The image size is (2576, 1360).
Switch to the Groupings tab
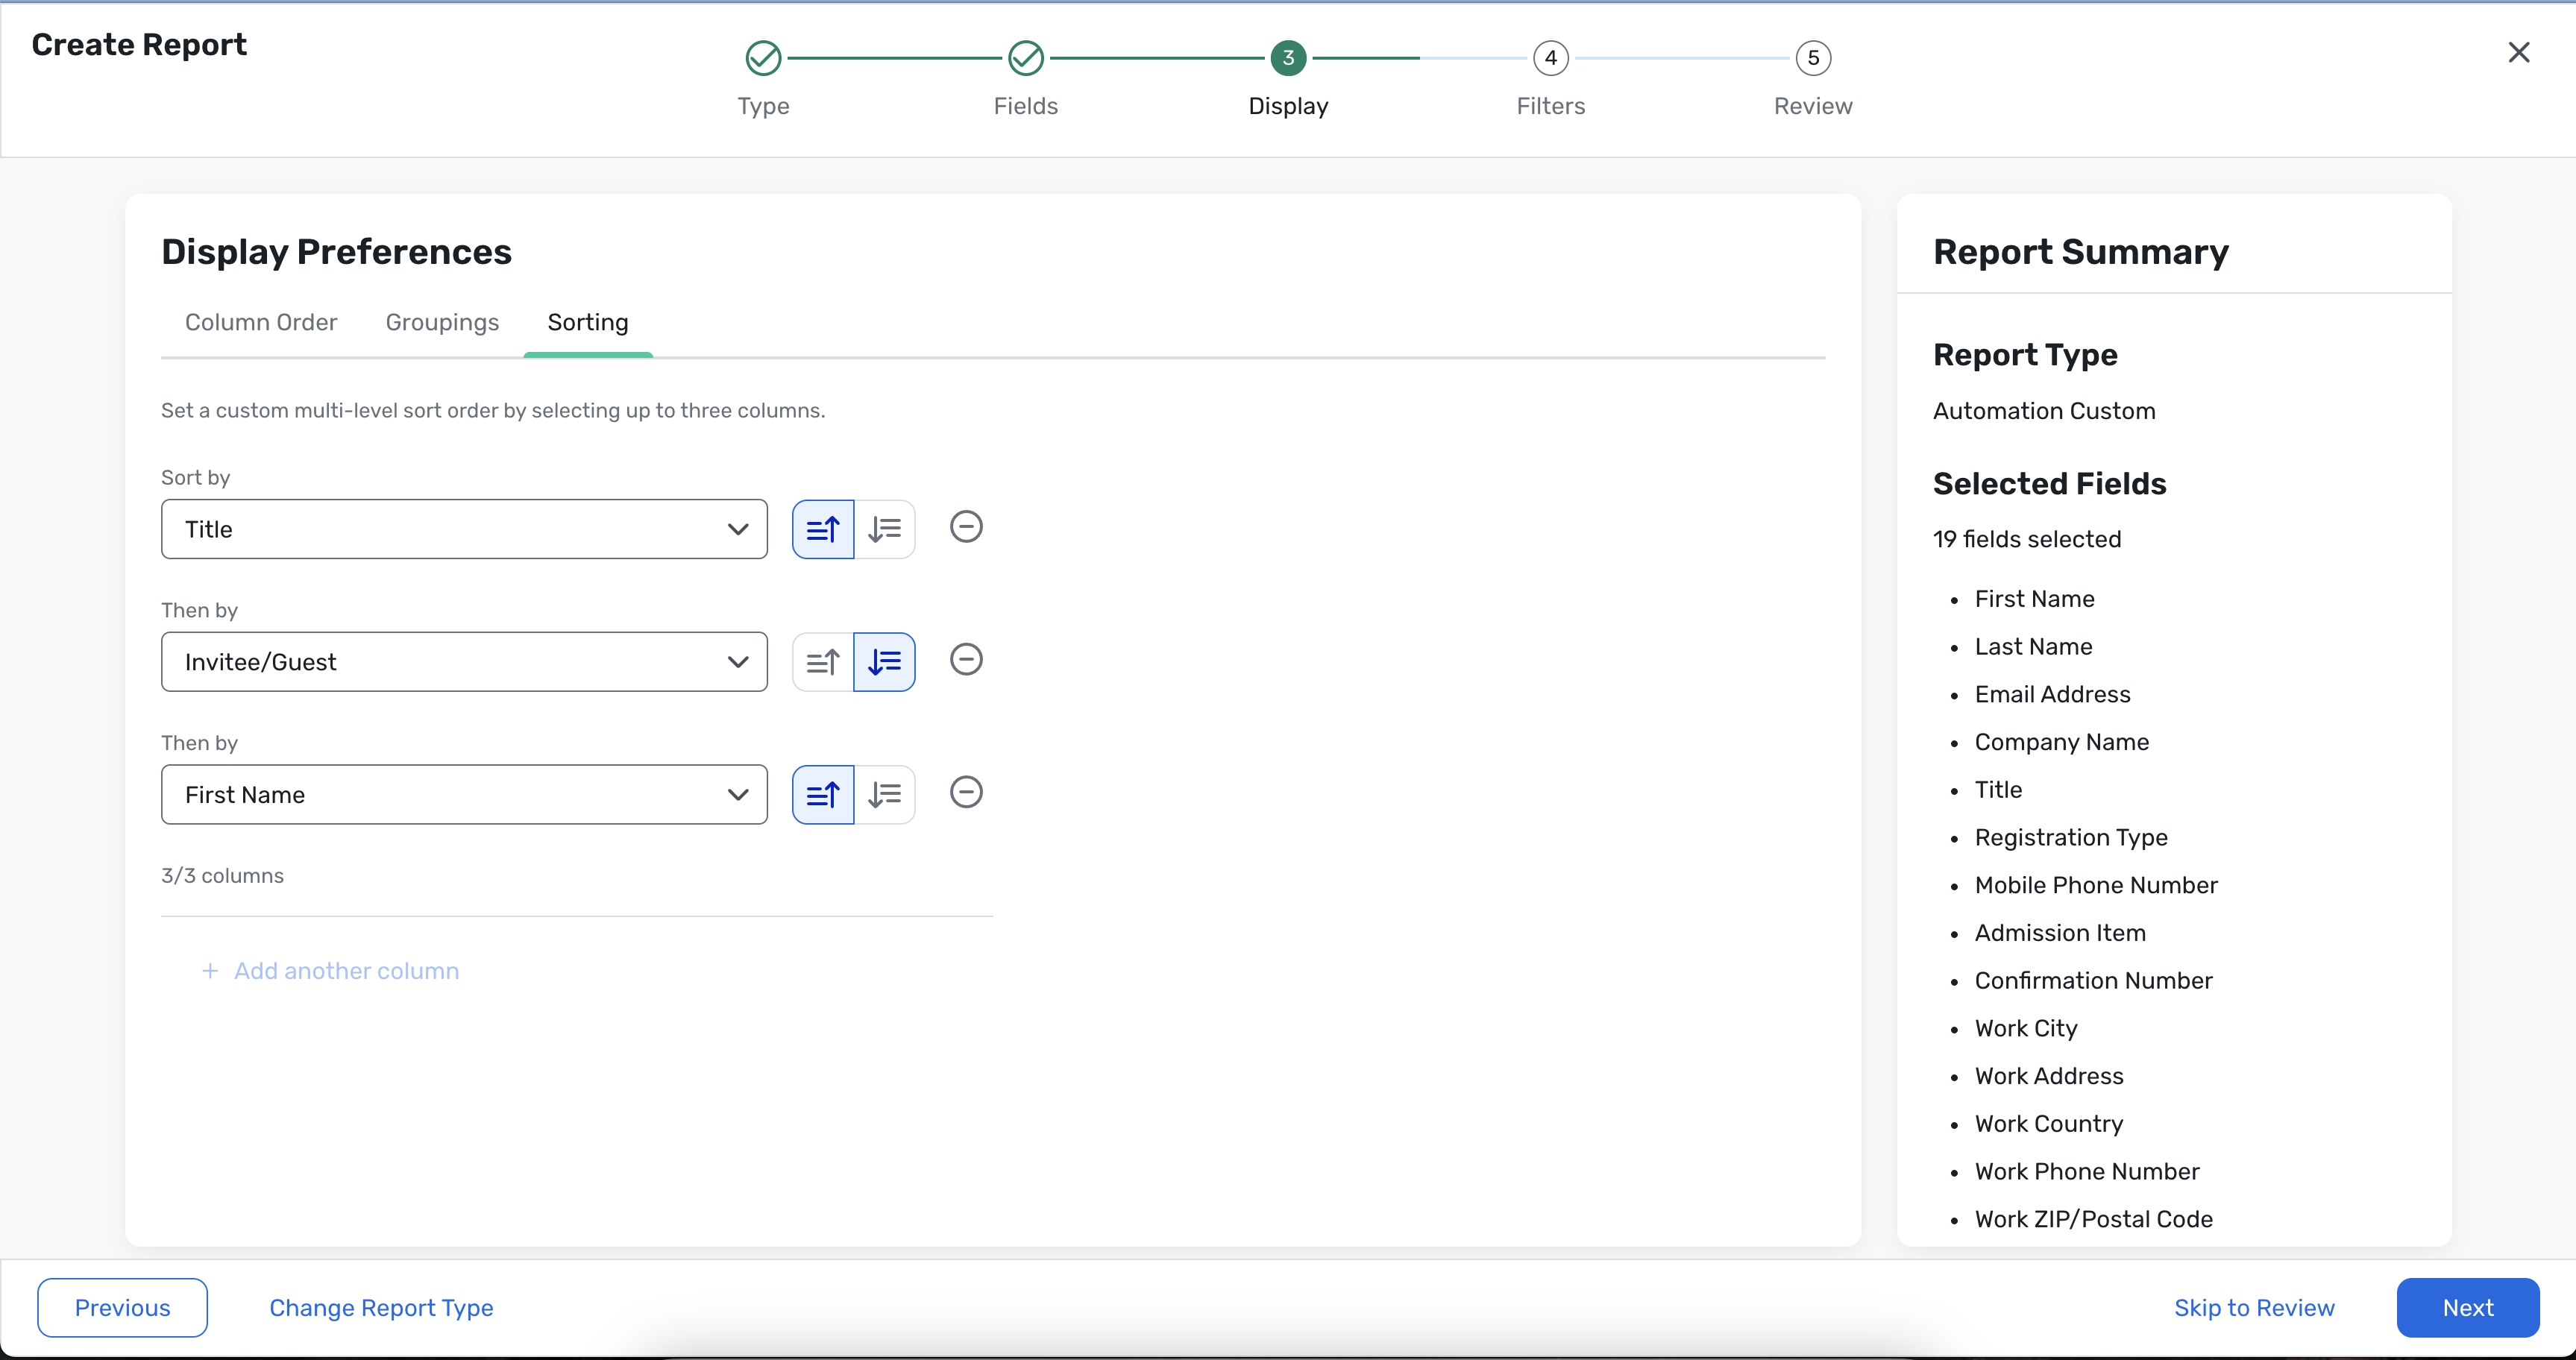(x=442, y=322)
